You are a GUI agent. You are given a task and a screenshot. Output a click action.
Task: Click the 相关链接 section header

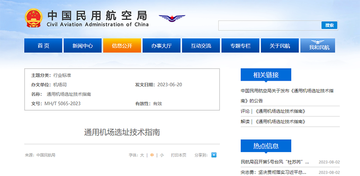266,75
